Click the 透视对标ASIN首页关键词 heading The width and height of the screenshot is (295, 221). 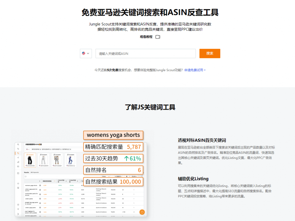(202, 140)
